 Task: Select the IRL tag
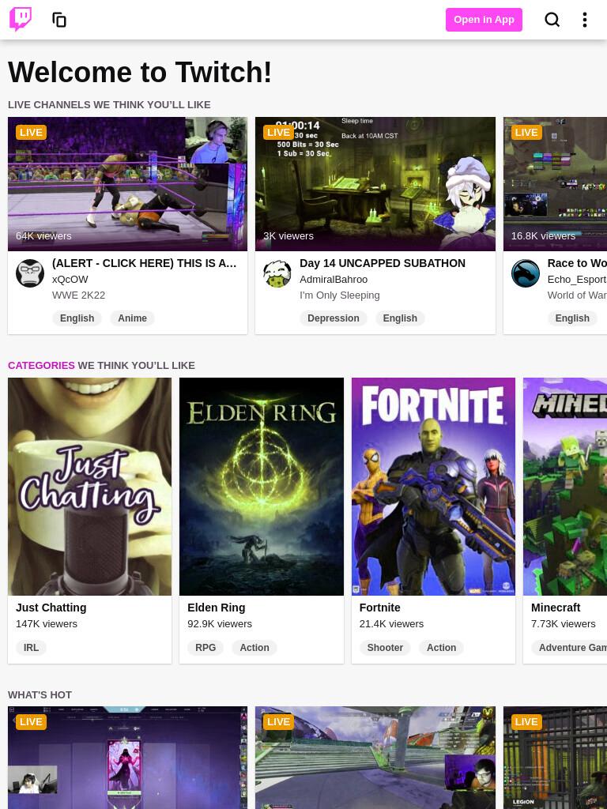pyautogui.click(x=31, y=648)
